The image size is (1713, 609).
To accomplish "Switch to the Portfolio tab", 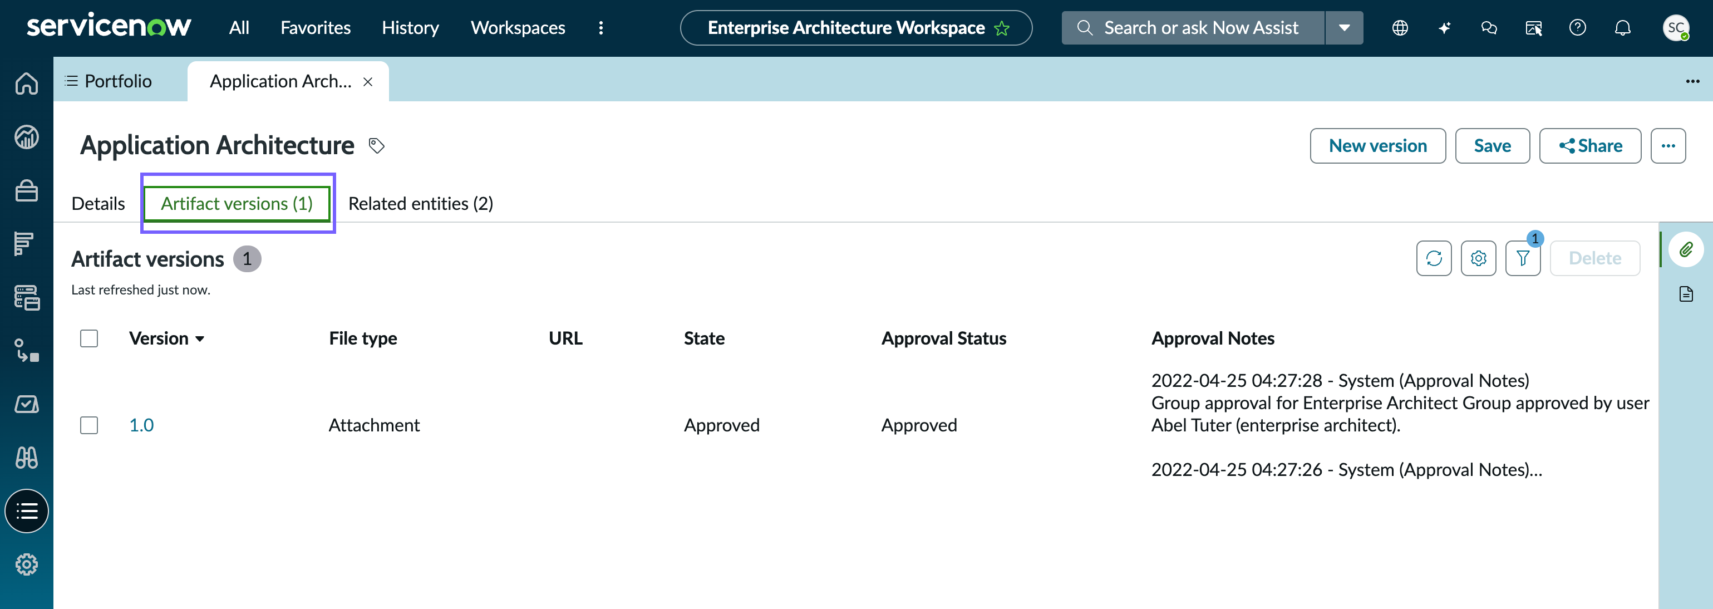I will (x=109, y=81).
